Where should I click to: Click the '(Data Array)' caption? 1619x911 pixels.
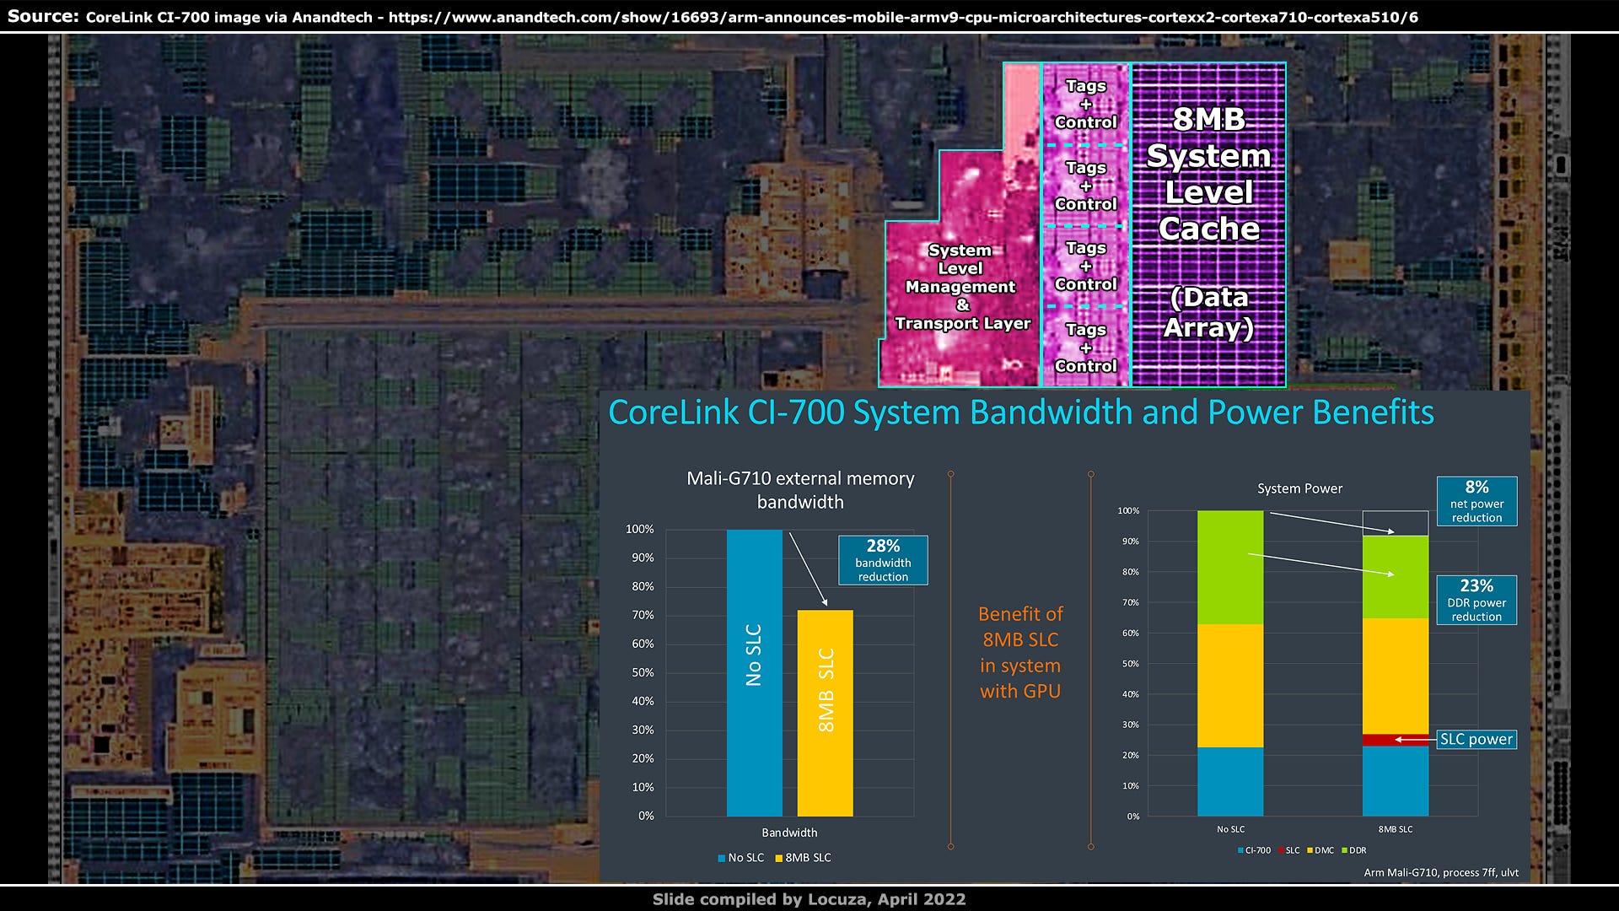[x=1208, y=312]
